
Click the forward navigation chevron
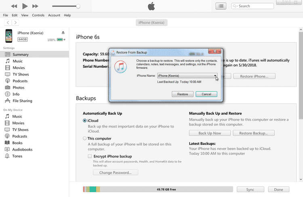tap(15, 23)
